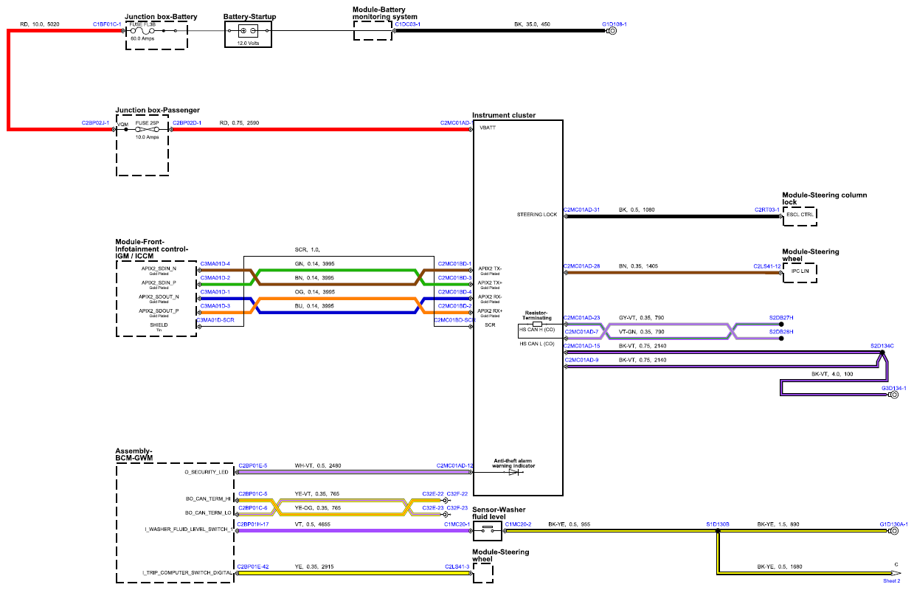Click connector label C1BF01C-1
The image size is (914, 590).
tap(107, 24)
